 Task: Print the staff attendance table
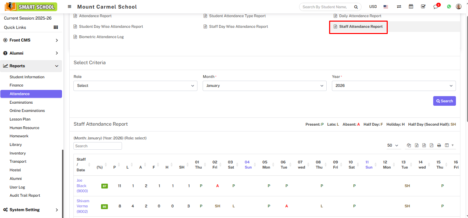click(x=439, y=146)
